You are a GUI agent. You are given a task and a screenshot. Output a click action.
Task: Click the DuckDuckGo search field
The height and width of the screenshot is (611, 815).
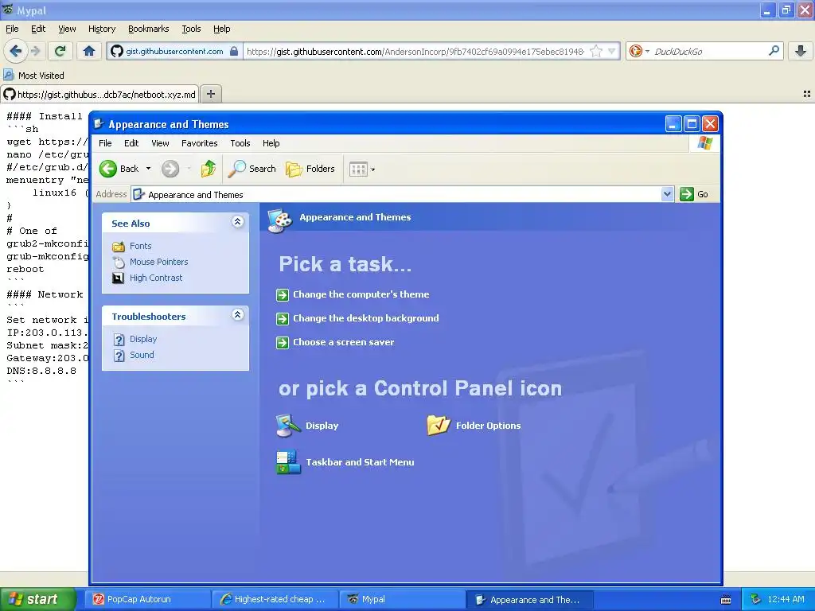pos(708,51)
